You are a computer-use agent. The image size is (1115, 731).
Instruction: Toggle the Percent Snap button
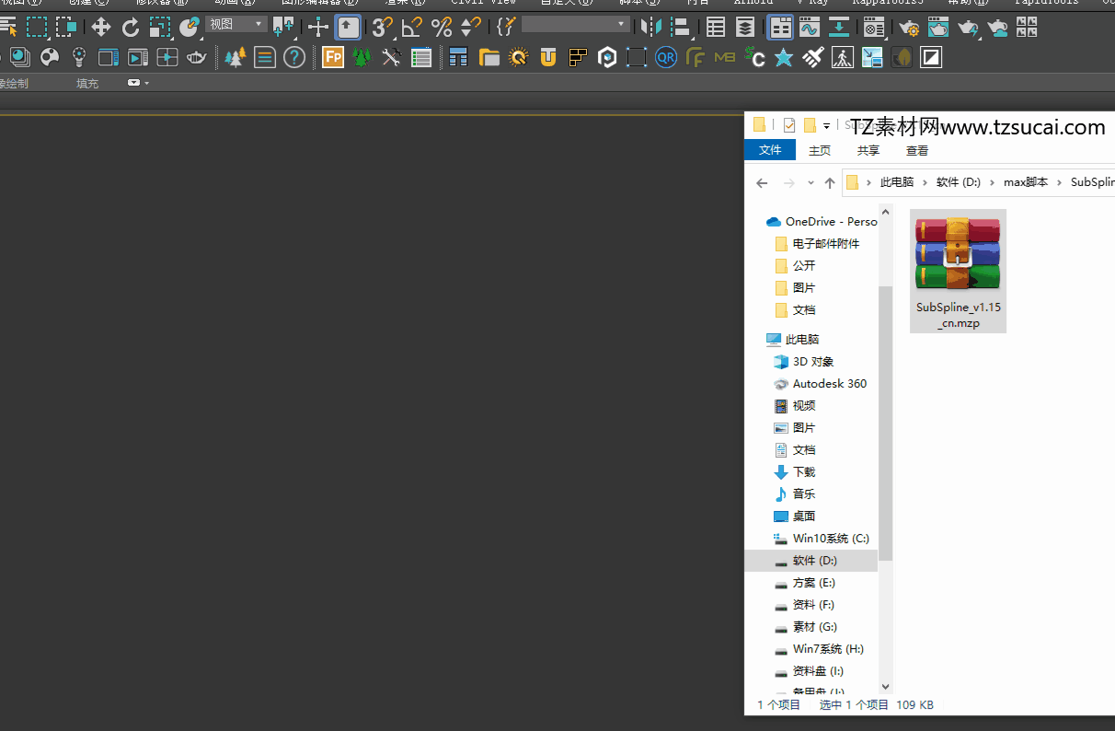[x=442, y=27]
